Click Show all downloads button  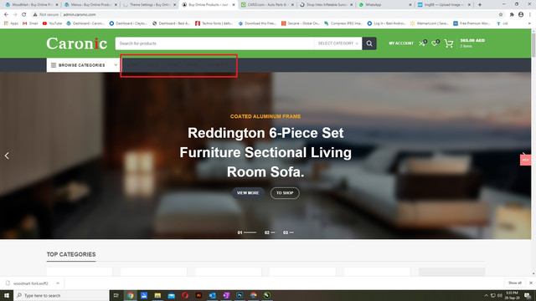tap(515, 283)
